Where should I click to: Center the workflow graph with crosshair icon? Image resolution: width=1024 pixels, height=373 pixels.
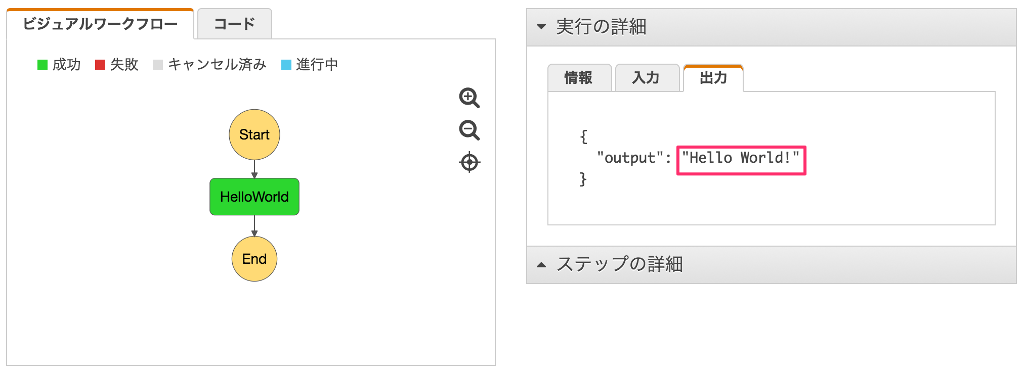coord(470,162)
